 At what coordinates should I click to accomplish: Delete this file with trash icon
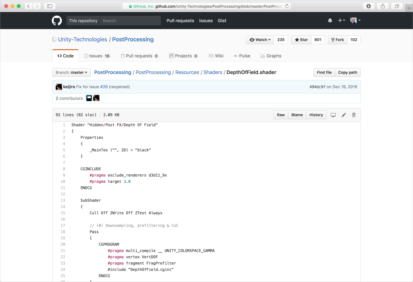tap(354, 115)
